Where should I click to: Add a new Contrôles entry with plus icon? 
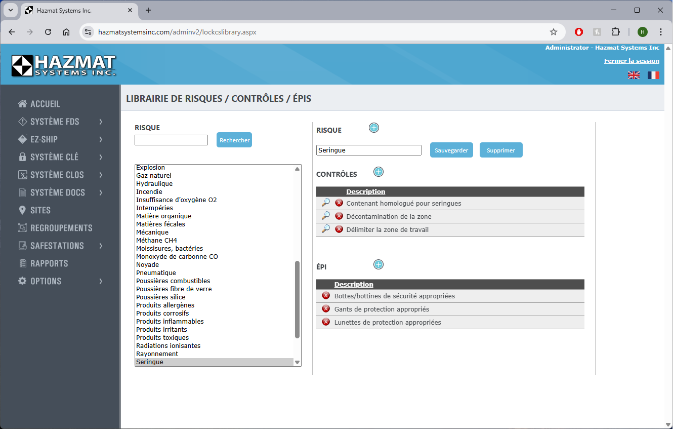point(378,172)
